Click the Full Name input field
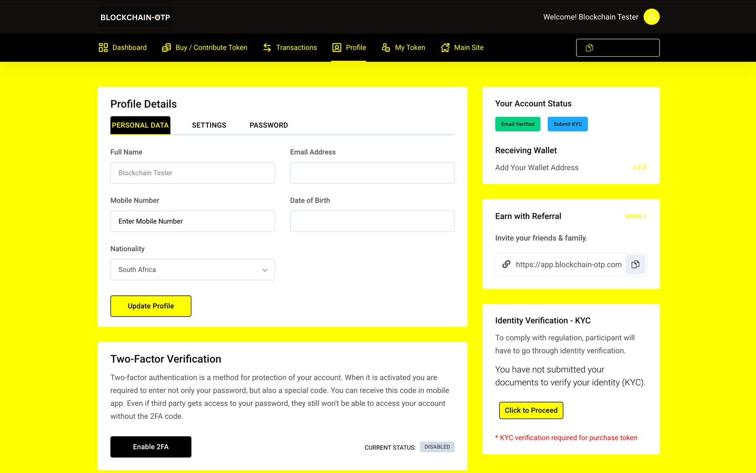 pyautogui.click(x=193, y=173)
